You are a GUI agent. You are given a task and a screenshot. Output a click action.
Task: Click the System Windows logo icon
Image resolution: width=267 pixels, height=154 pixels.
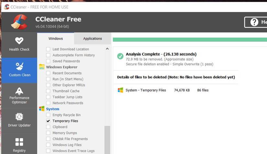pos(42,109)
